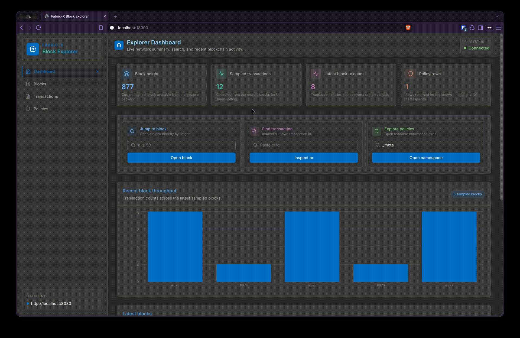Click the Inspect tx button
520x338 pixels.
(304, 158)
